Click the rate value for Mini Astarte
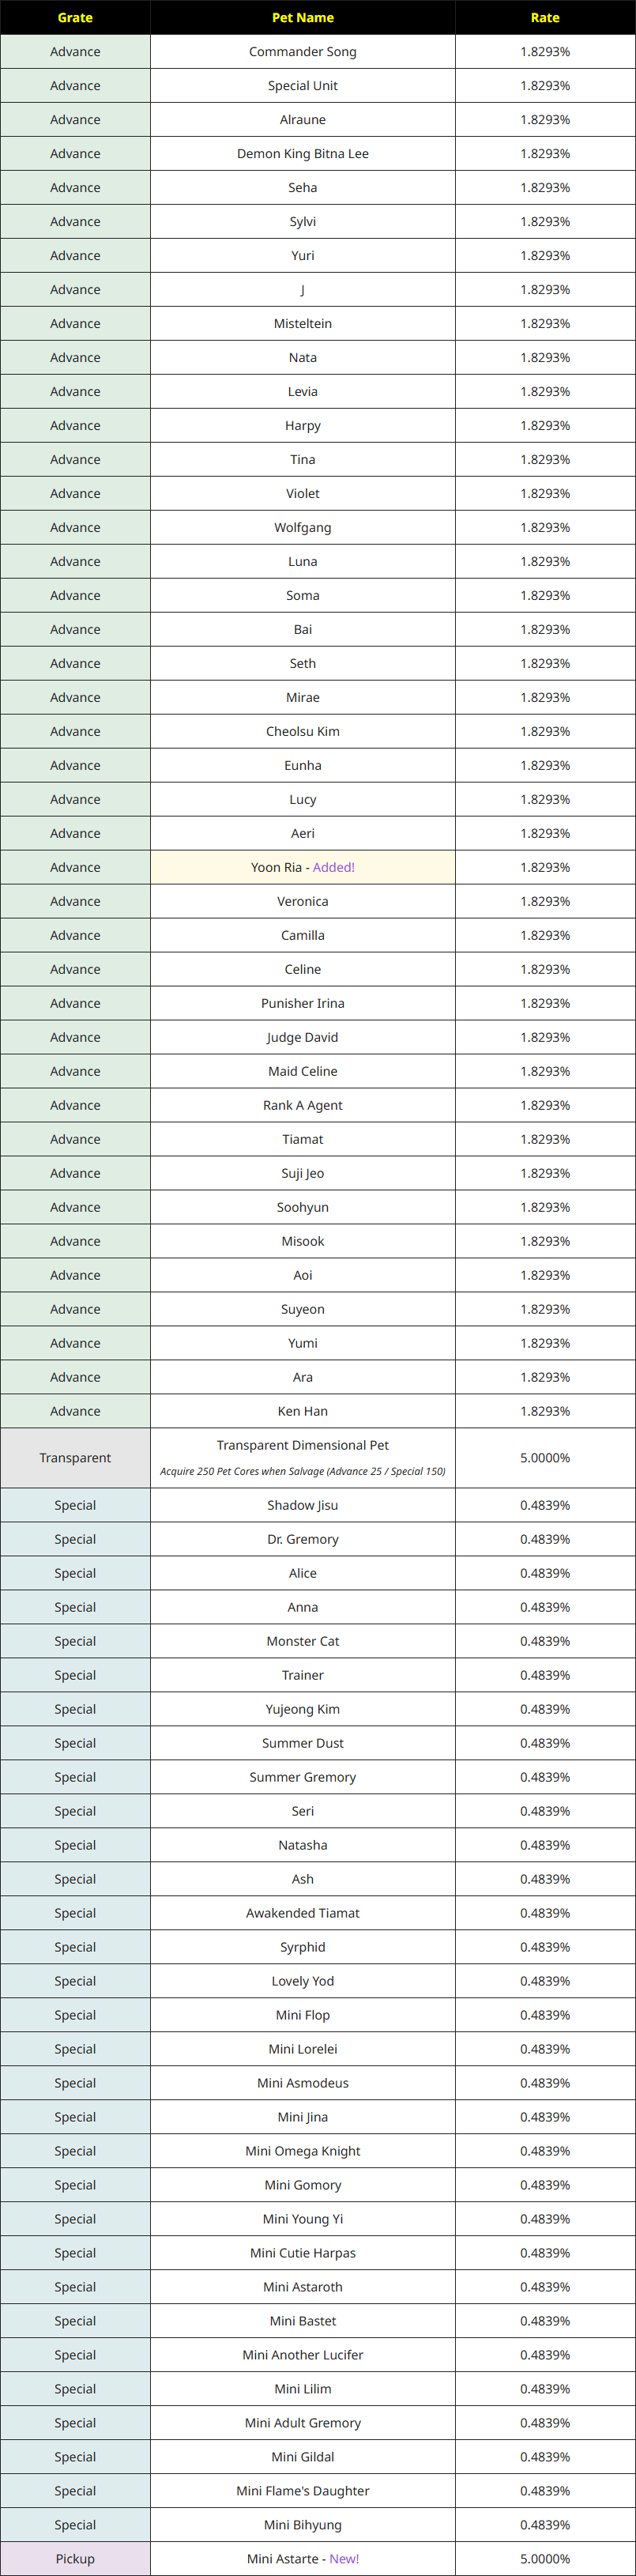The image size is (636, 2576). [545, 2558]
